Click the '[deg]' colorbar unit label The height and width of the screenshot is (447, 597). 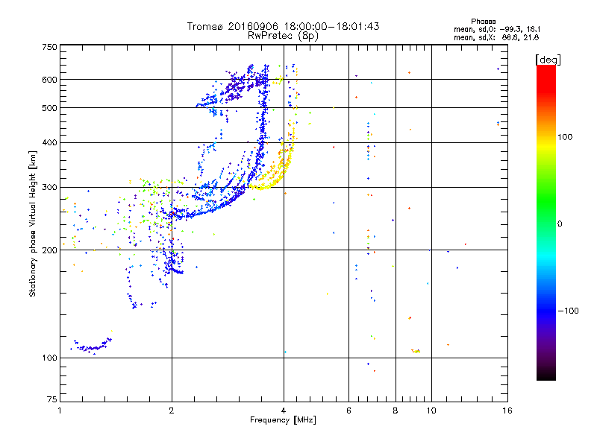[548, 60]
